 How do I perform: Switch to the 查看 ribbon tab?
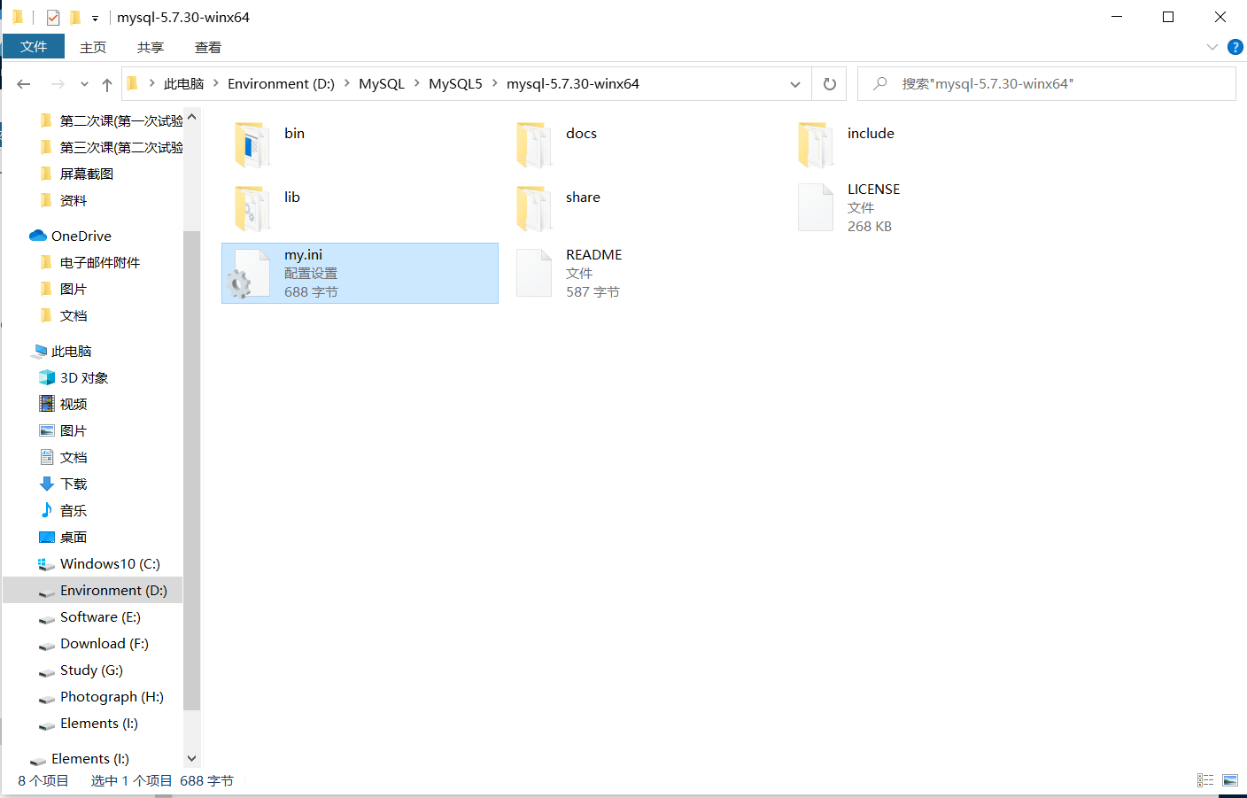click(x=207, y=47)
